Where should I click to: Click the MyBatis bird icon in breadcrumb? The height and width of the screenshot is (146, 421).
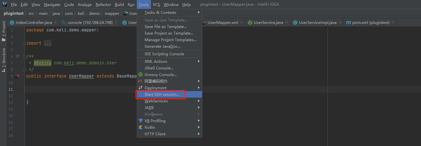pos(126,14)
